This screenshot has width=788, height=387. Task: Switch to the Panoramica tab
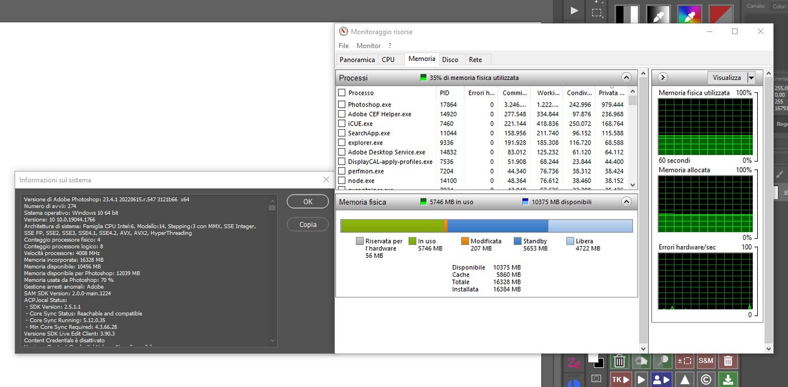click(x=357, y=60)
